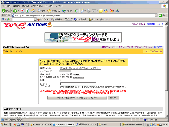The image size is (169, 127).
Task: Click the Yahoo Auctions logo
Action: coord(28,25)
